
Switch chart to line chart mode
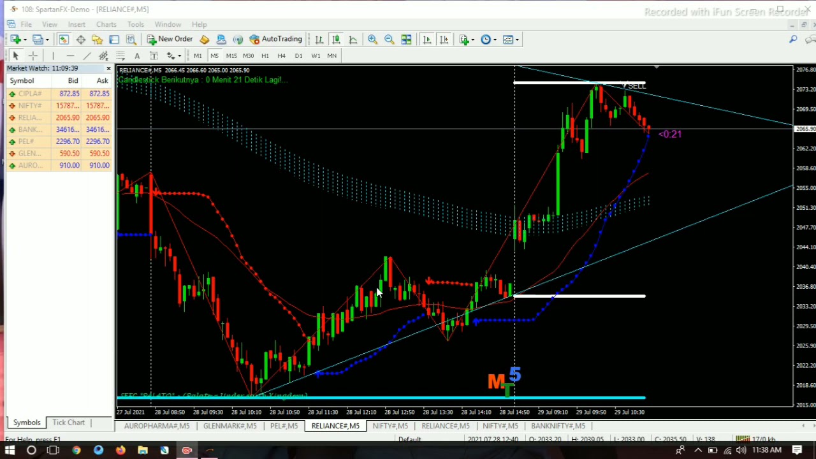[x=353, y=40]
